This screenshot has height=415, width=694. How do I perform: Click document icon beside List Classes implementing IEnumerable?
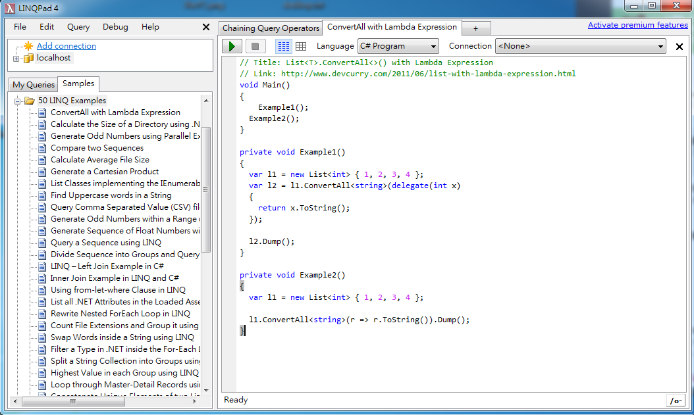coord(42,184)
